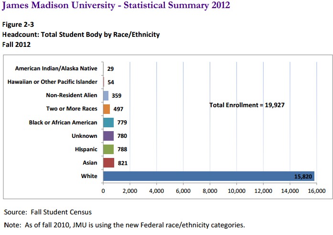The image size is (333, 235).
Task: Select the light blue Non-Resident Alien bar
Action: [106, 96]
